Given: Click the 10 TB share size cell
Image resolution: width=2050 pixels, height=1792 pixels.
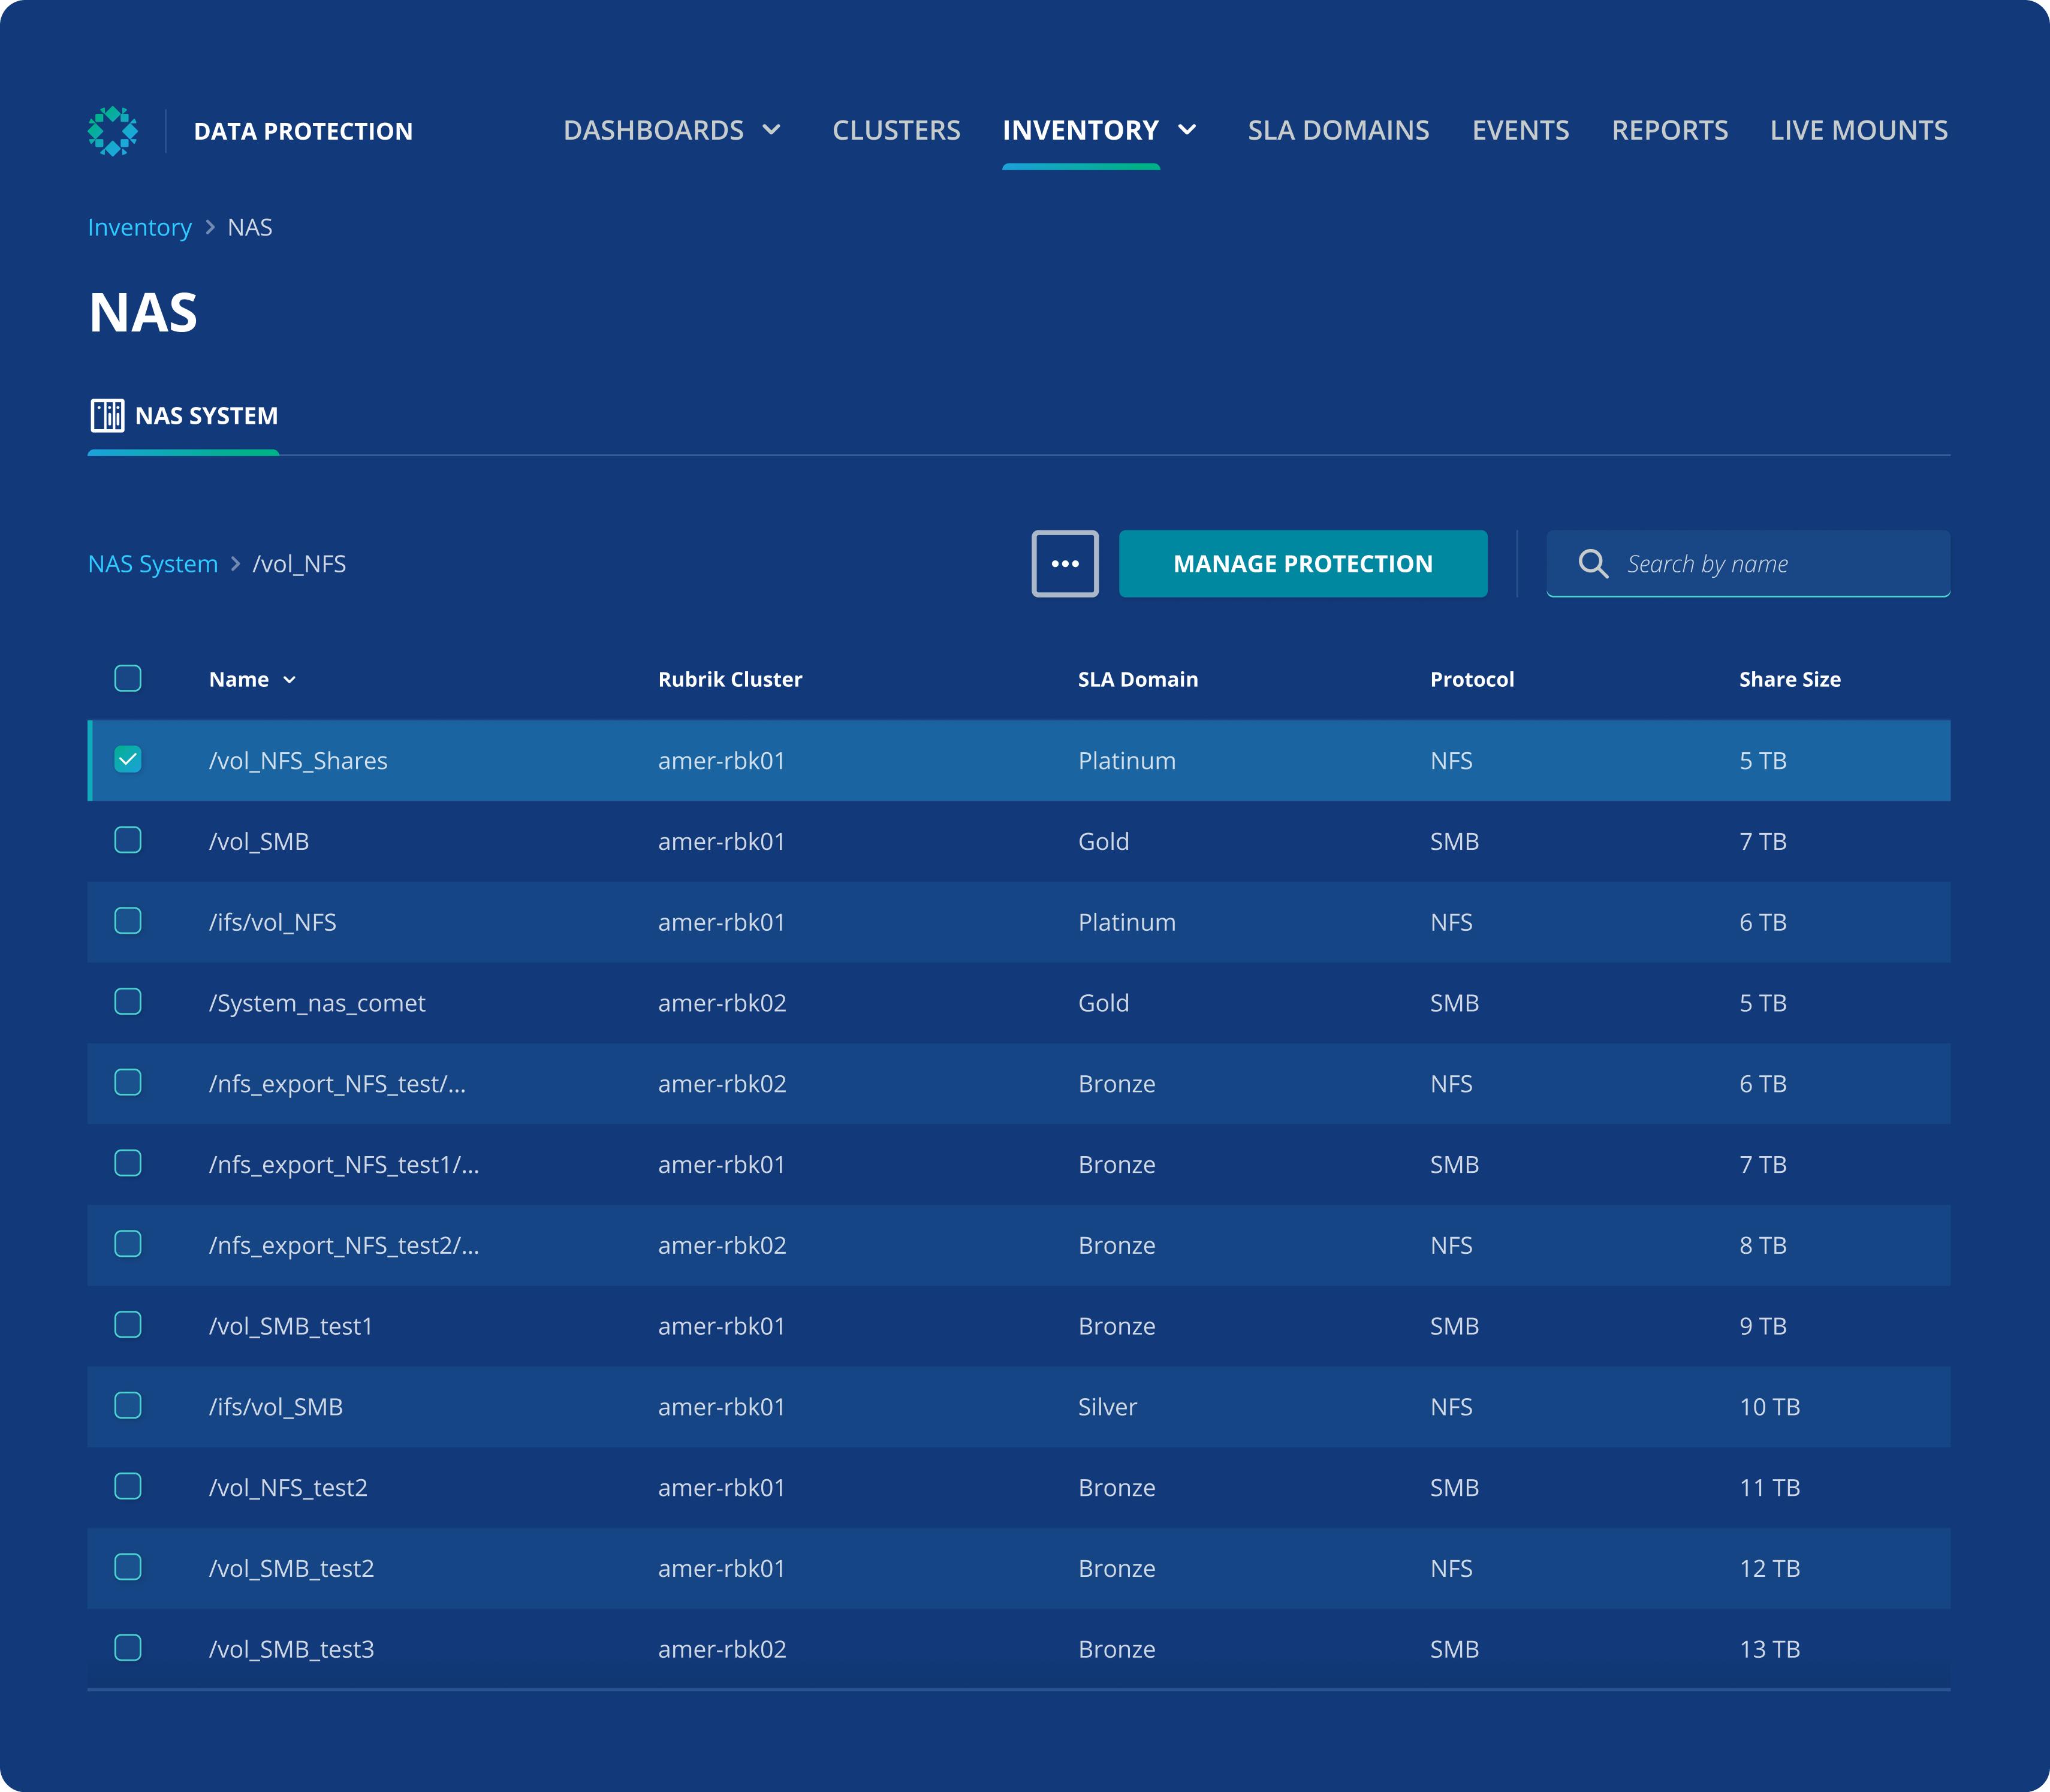Looking at the screenshot, I should (x=1769, y=1407).
